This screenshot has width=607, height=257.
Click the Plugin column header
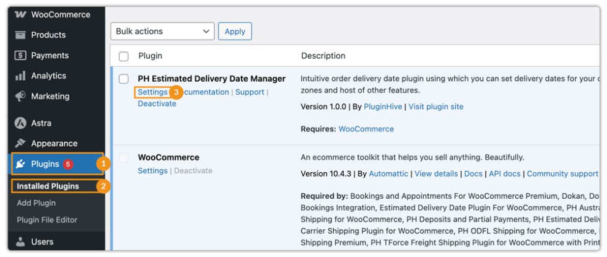pyautogui.click(x=150, y=56)
